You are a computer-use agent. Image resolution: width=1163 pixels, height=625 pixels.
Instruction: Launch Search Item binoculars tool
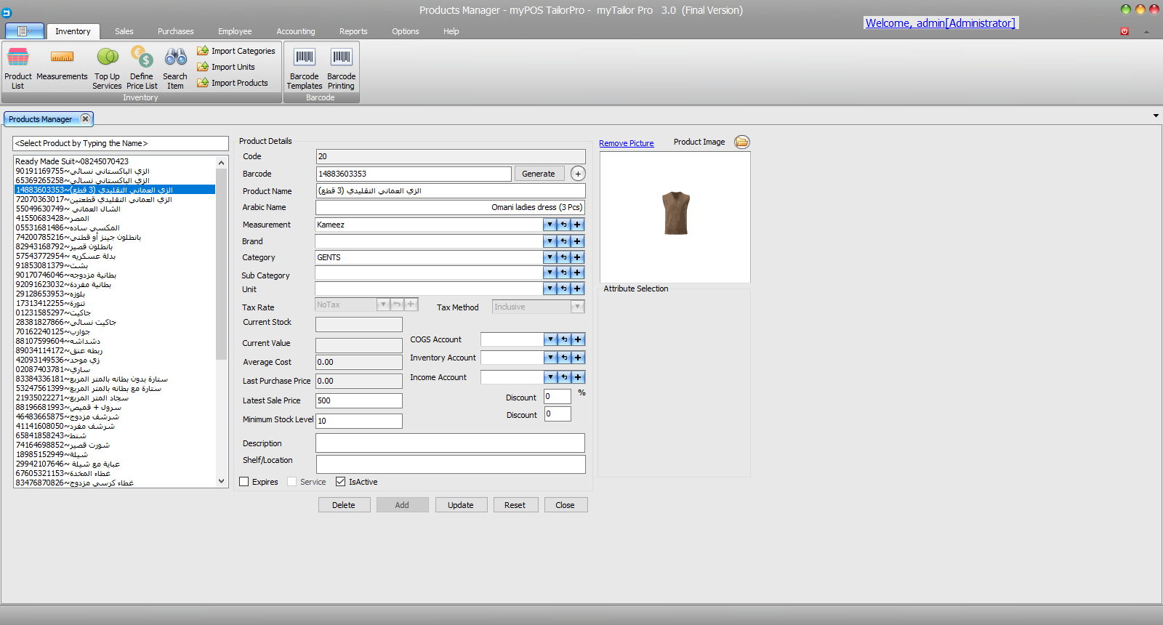click(175, 66)
